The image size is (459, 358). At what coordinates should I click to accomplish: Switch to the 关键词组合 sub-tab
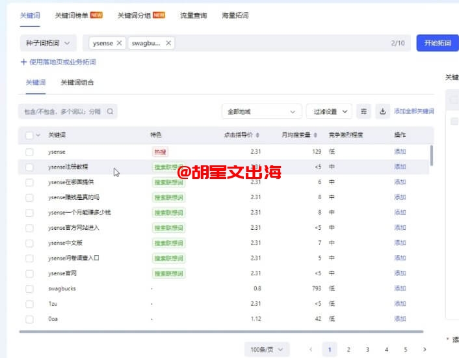[77, 83]
